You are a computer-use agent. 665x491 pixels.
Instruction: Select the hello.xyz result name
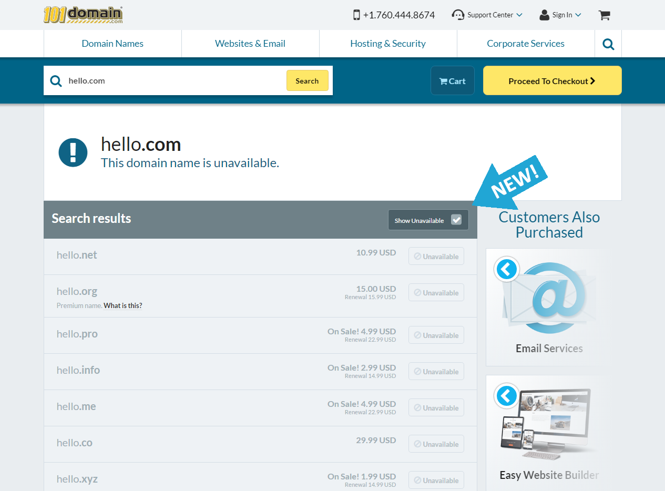pos(77,479)
